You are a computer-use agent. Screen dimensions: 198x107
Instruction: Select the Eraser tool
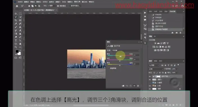pos(20,30)
